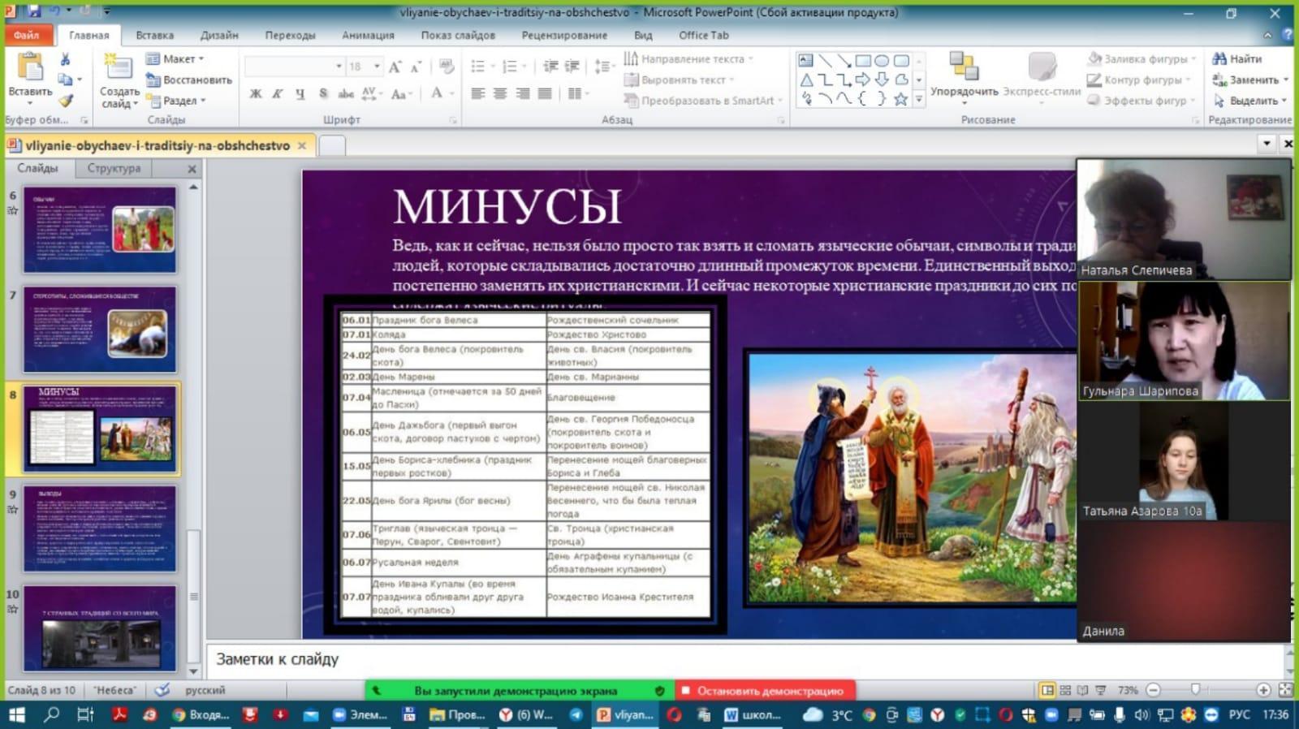Open slide sorter view in status bar
This screenshot has height=729, width=1299.
(1065, 690)
